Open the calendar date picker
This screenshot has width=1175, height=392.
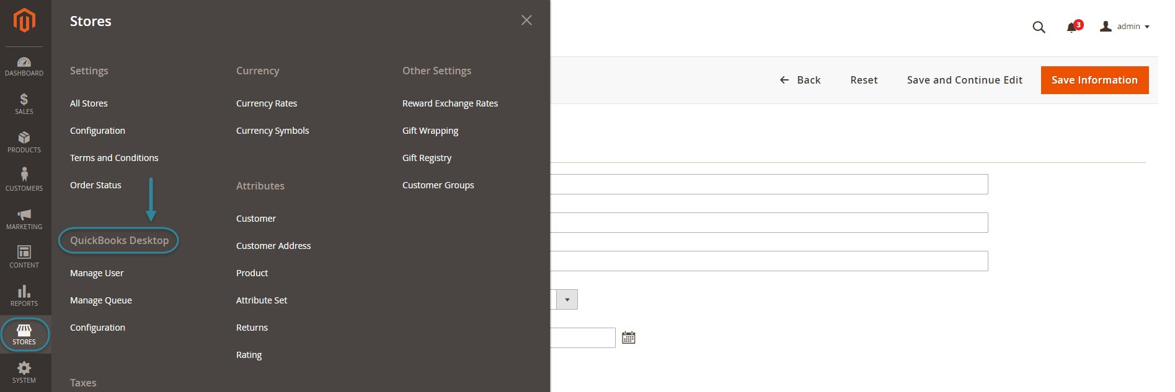(x=628, y=338)
